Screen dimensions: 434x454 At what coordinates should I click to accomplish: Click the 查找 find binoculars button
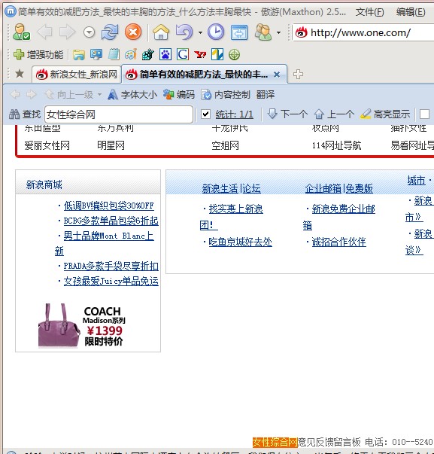click(x=25, y=114)
